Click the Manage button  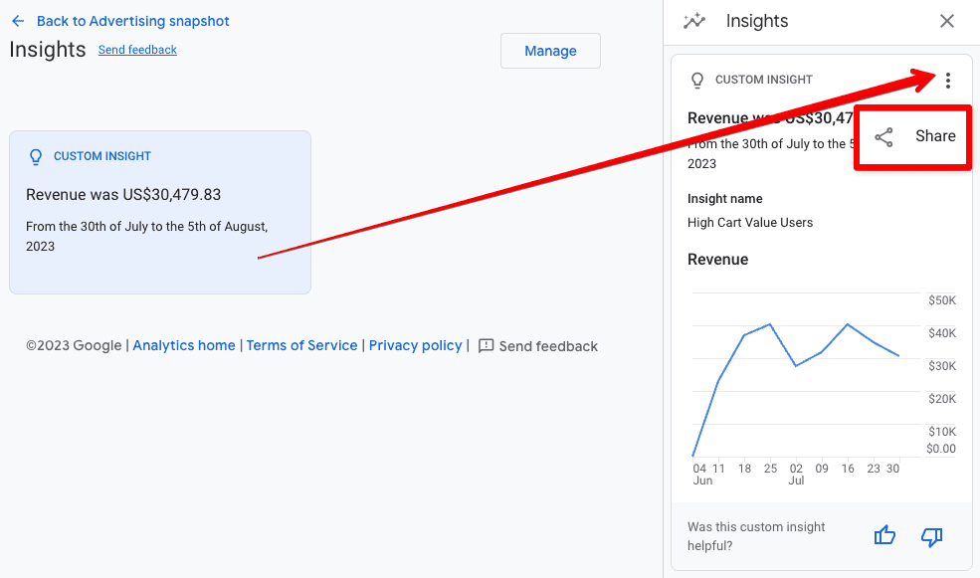point(550,50)
